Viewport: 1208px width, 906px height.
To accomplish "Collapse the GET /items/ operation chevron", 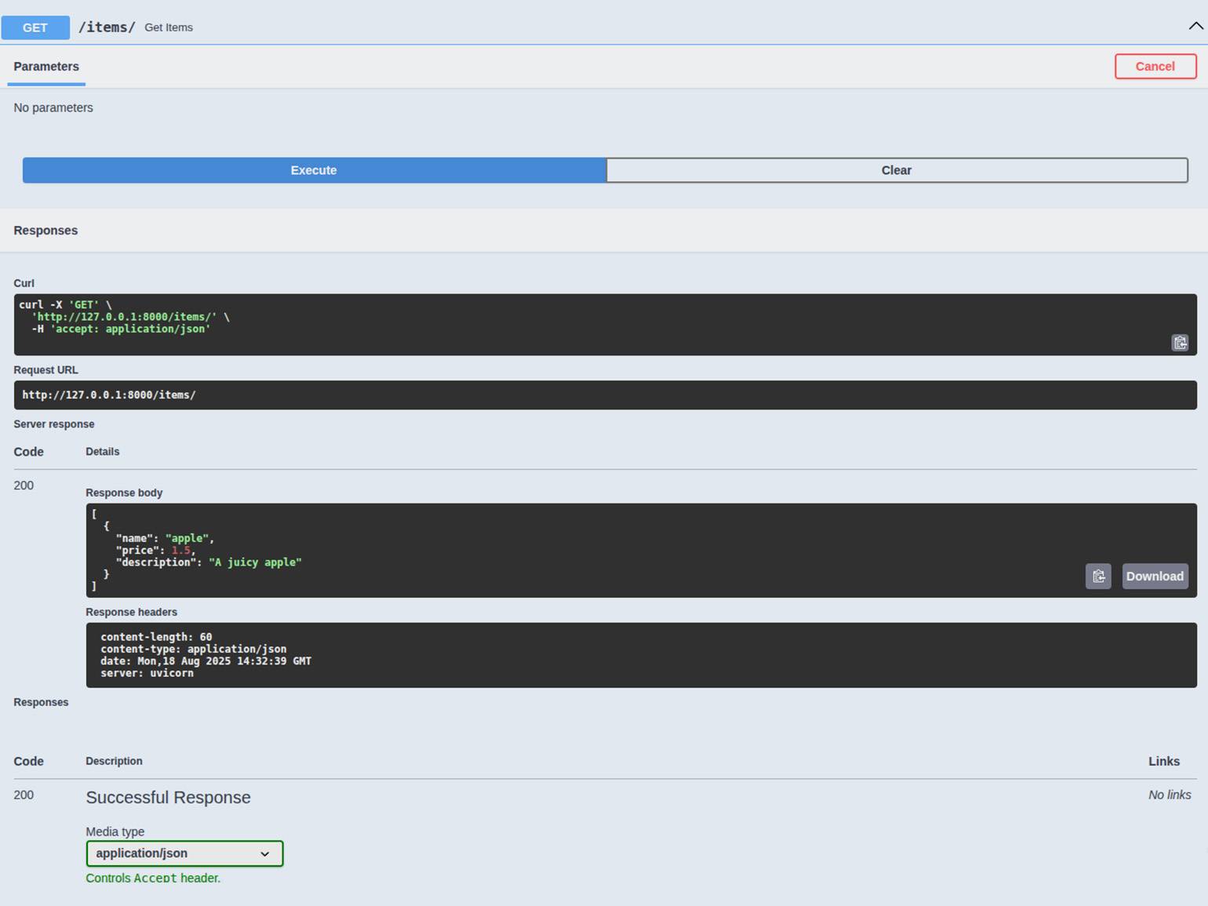I will click(x=1195, y=27).
